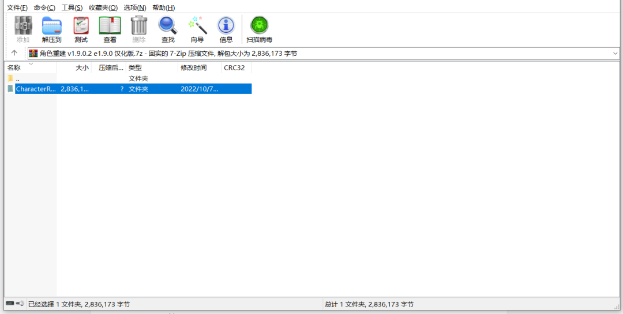This screenshot has width=623, height=314.
Task: Click '文件夹' type in CharacterR row
Action: pos(138,89)
